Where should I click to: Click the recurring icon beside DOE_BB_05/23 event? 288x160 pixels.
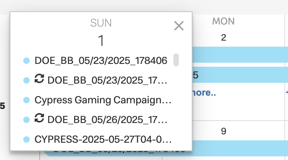coord(39,79)
